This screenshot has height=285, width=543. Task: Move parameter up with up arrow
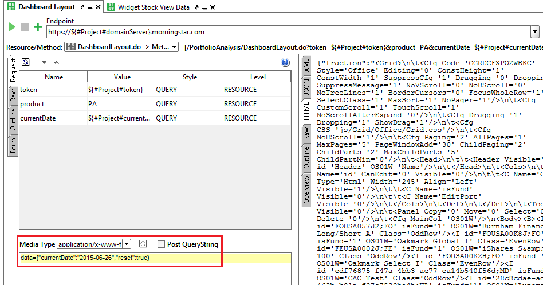pyautogui.click(x=57, y=62)
